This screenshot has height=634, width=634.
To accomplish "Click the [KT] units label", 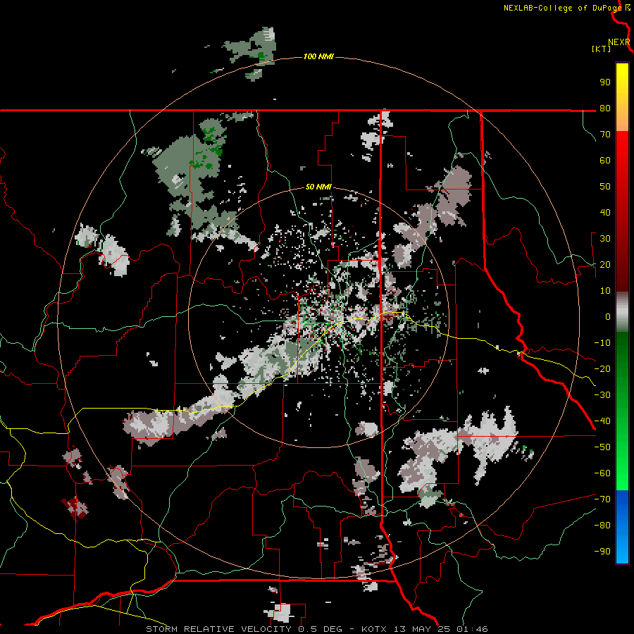I will click(601, 49).
